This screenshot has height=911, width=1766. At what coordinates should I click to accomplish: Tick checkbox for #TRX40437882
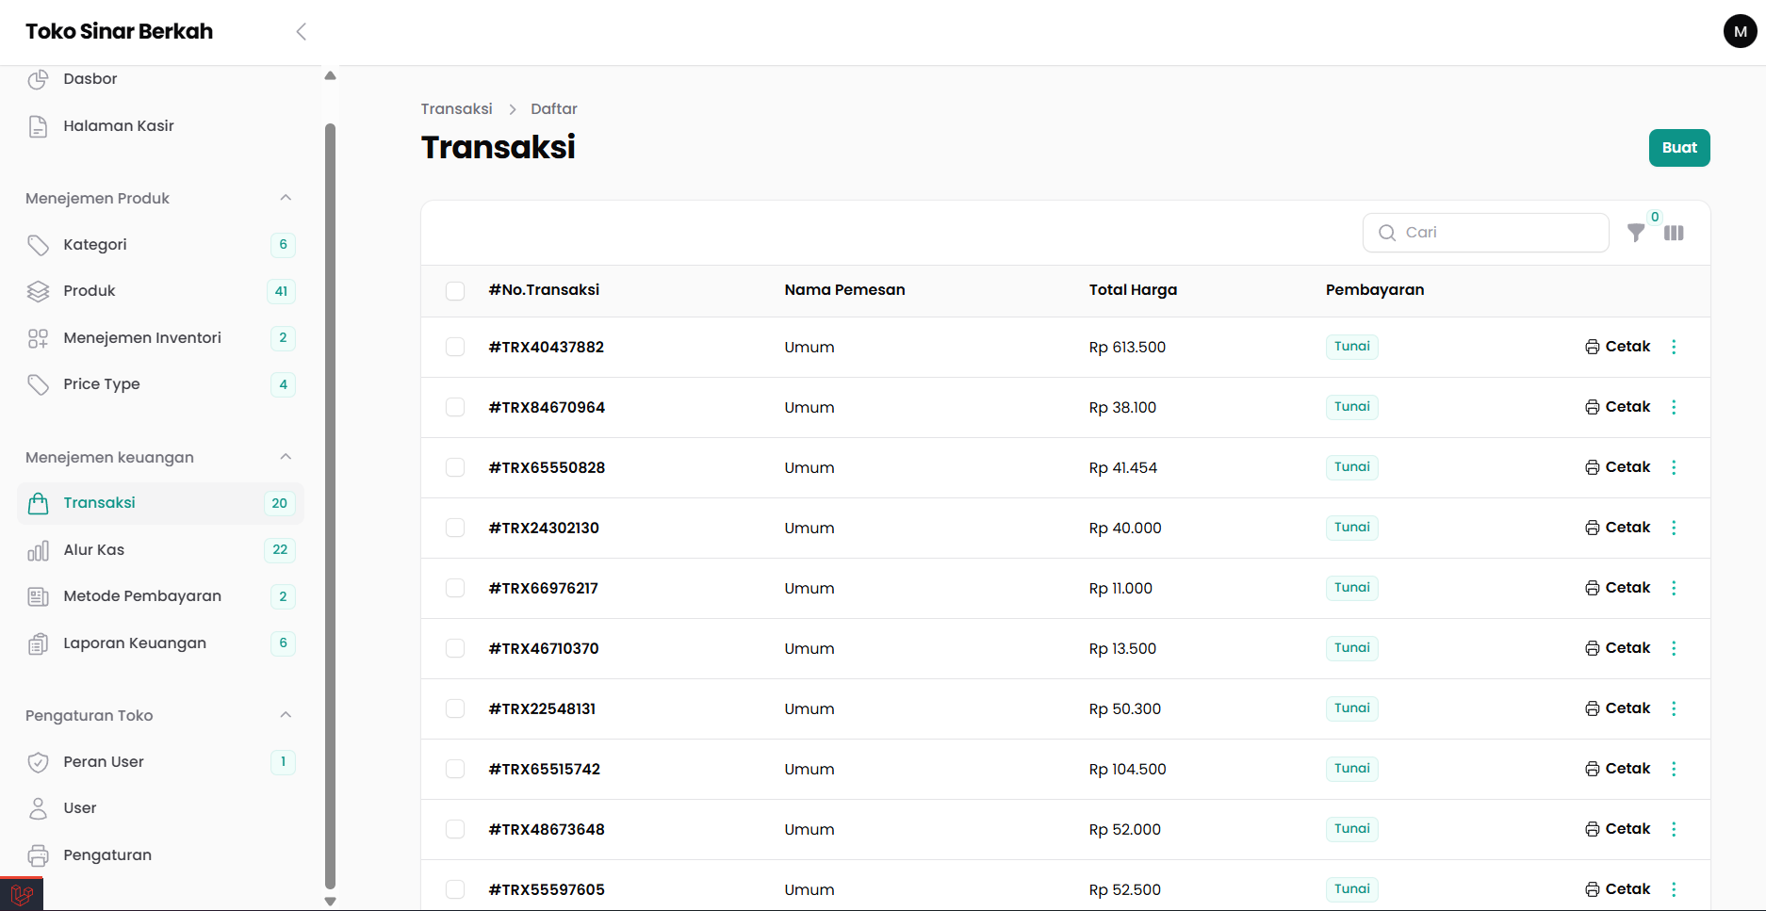tap(455, 347)
